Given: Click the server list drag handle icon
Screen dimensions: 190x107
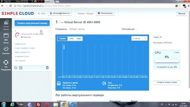Looking at the screenshot, I should [x=49, y=31].
